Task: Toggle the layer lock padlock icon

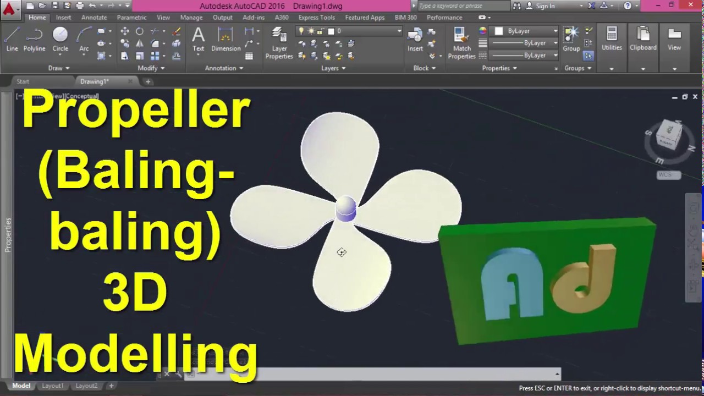Action: click(321, 31)
